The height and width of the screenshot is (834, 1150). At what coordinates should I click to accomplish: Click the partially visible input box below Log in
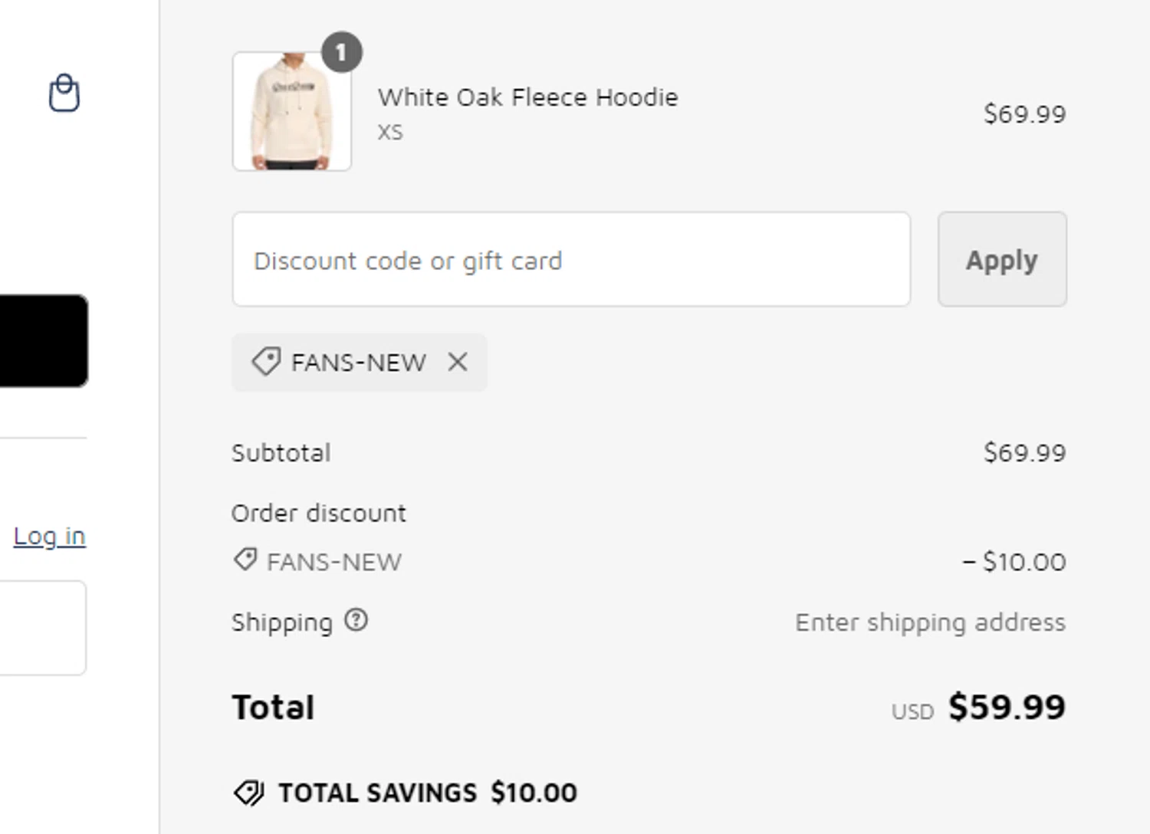tap(43, 628)
